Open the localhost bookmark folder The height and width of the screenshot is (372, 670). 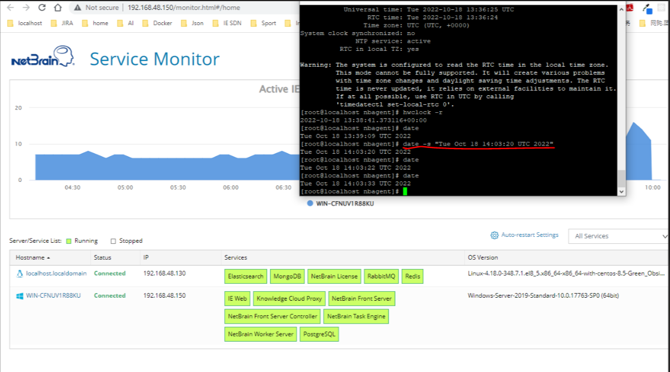25,23
